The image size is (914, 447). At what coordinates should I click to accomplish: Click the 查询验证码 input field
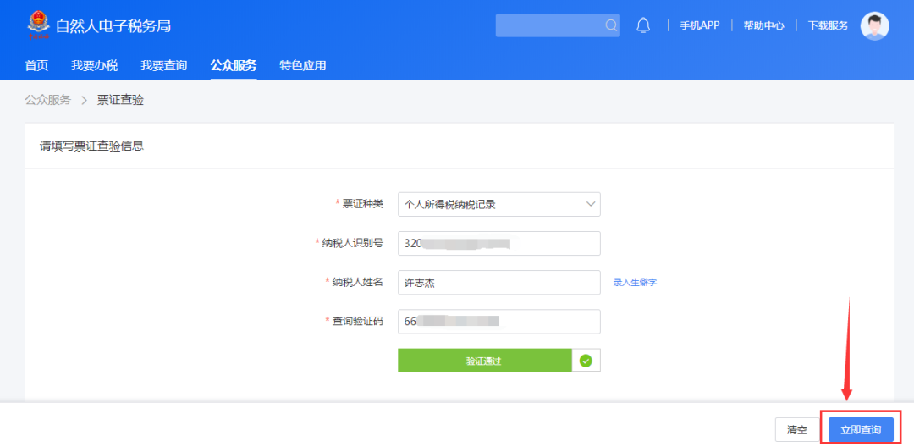(499, 321)
